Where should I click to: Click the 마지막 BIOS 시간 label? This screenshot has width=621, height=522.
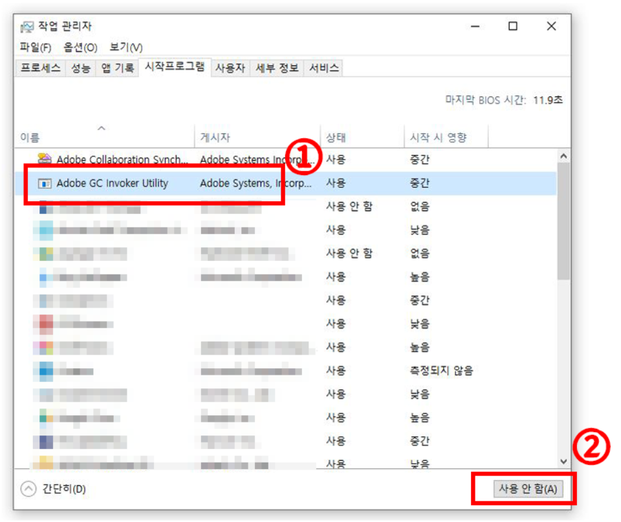click(486, 99)
